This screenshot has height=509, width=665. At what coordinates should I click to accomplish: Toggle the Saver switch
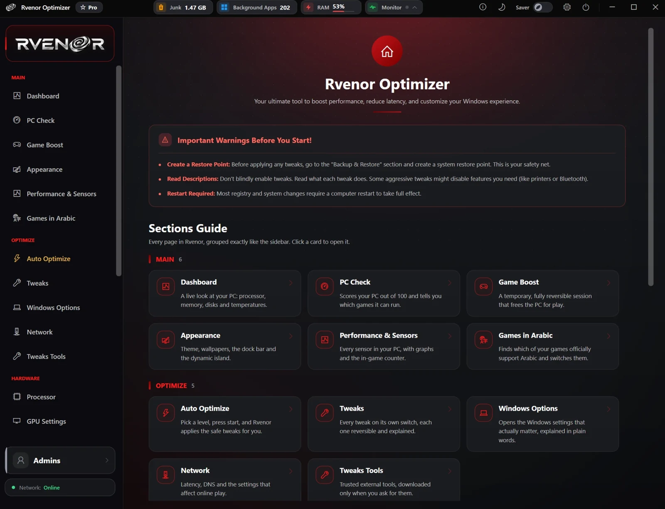click(x=542, y=7)
